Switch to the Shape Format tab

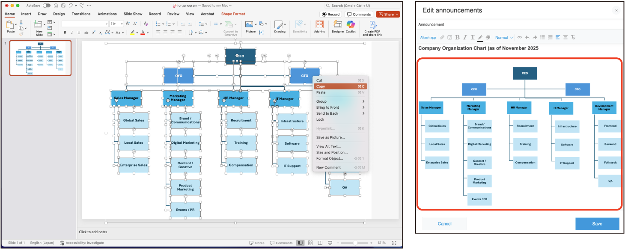tap(233, 14)
